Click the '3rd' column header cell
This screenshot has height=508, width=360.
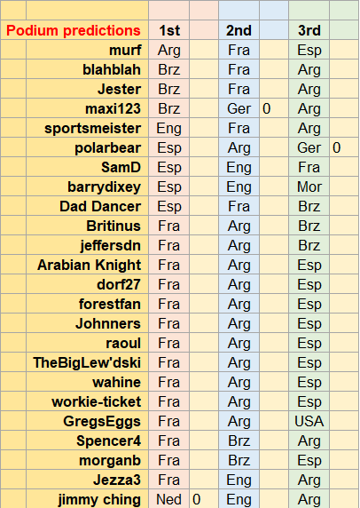point(309,30)
